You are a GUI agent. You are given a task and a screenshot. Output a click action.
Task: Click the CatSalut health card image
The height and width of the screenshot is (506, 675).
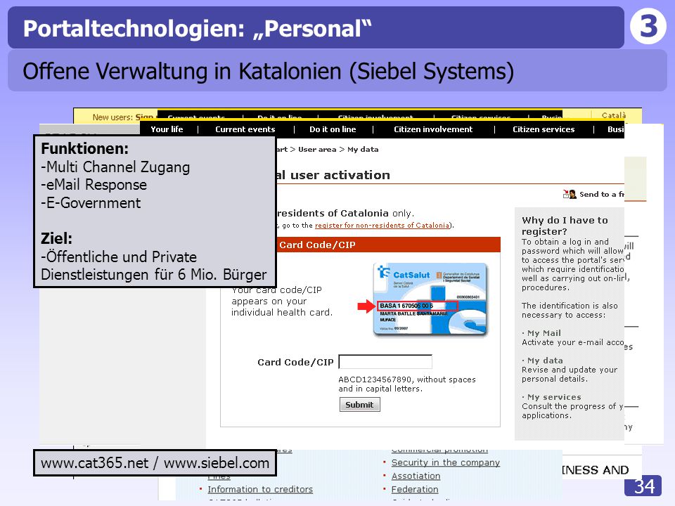[x=430, y=299]
